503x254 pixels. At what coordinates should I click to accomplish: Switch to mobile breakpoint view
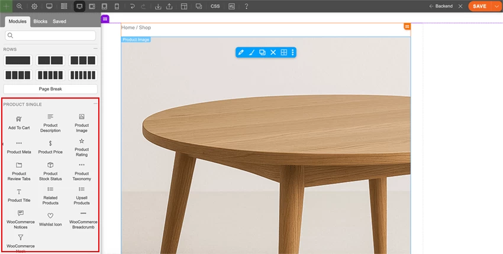pyautogui.click(x=117, y=6)
